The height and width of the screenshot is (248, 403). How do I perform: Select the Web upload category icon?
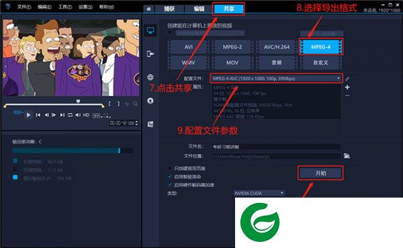[x=150, y=77]
